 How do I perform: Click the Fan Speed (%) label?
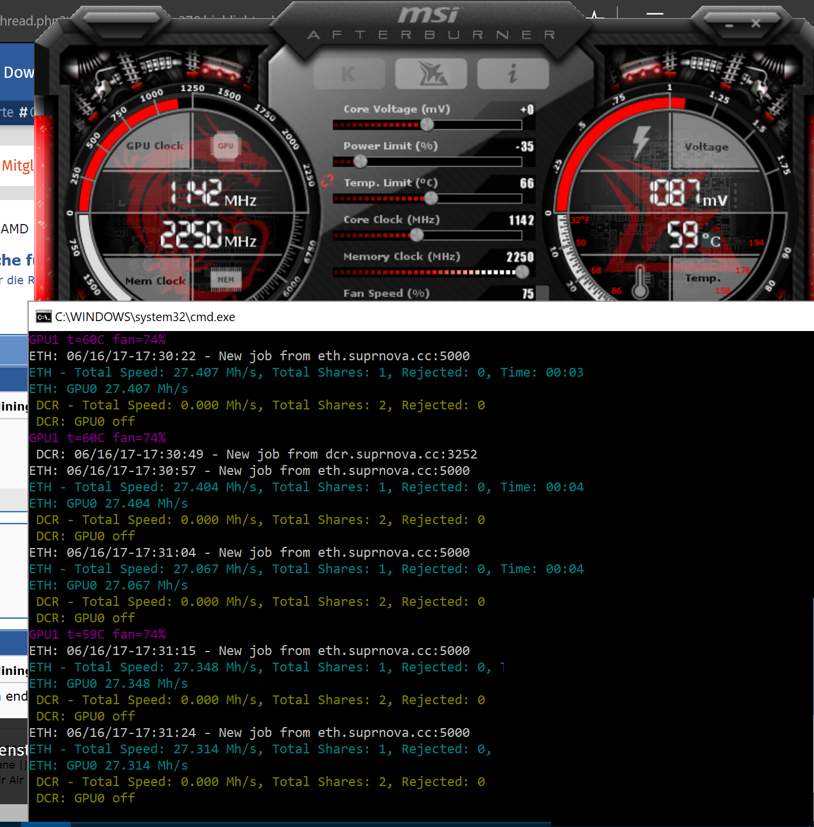386,294
